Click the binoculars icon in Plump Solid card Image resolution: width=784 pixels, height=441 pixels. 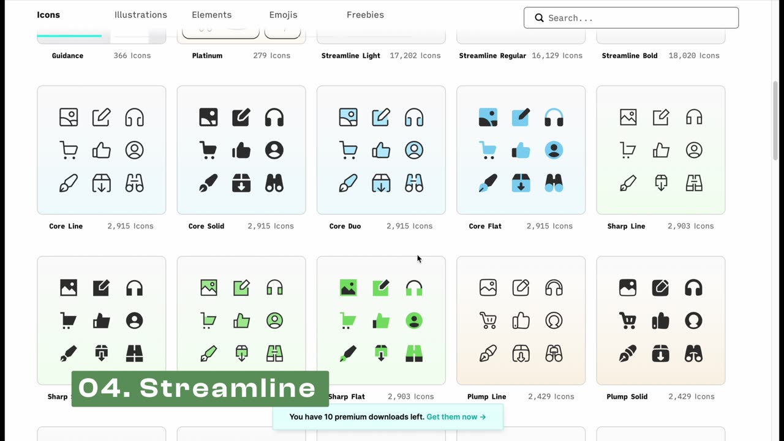[x=693, y=353]
